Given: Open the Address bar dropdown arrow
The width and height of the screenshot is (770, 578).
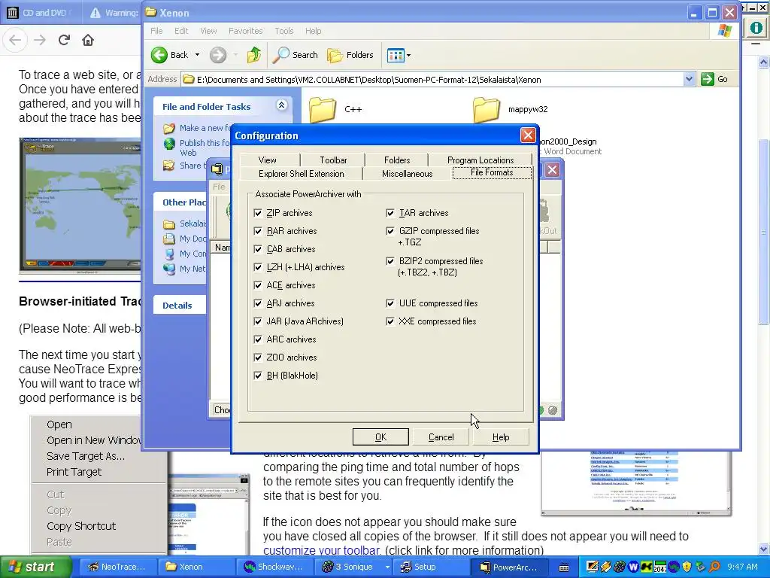Looking at the screenshot, I should click(689, 79).
